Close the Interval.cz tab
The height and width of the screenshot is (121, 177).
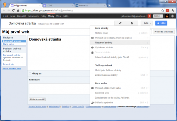pyautogui.click(x=105, y=5)
